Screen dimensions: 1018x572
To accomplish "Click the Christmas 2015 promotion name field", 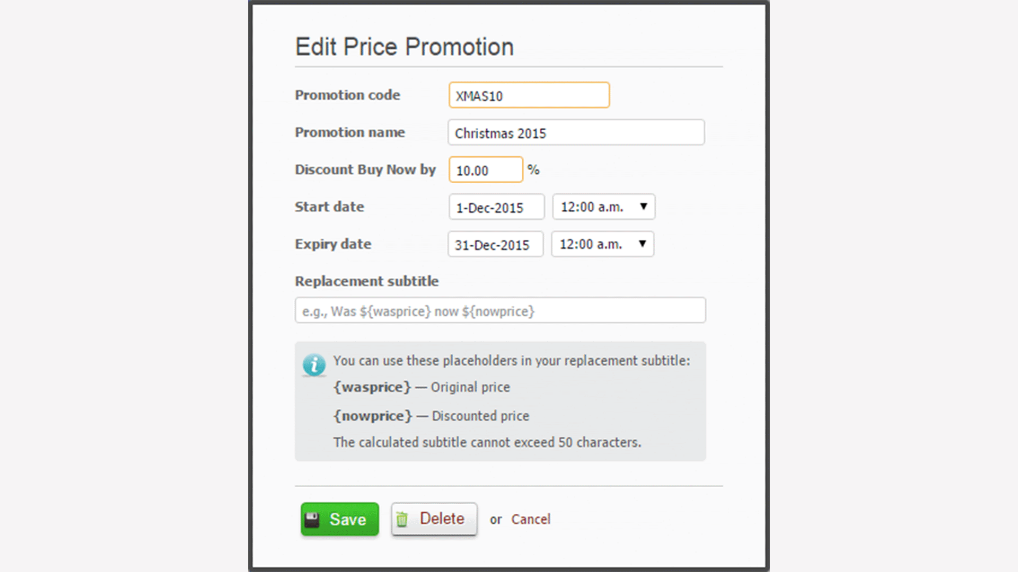I will pos(576,133).
